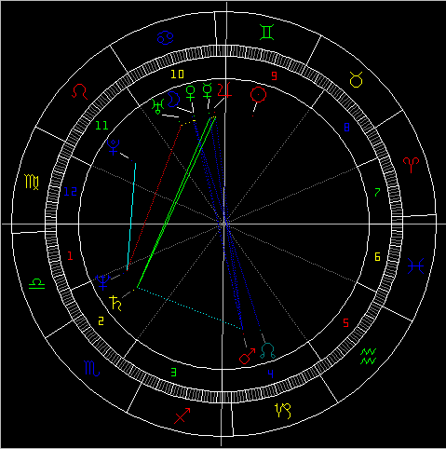Select the yellow Taurus zodiac sign

(356, 79)
